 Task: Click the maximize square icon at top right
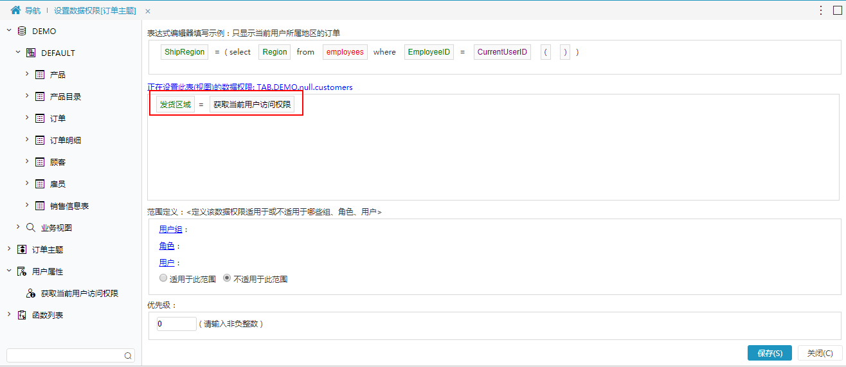coord(837,10)
